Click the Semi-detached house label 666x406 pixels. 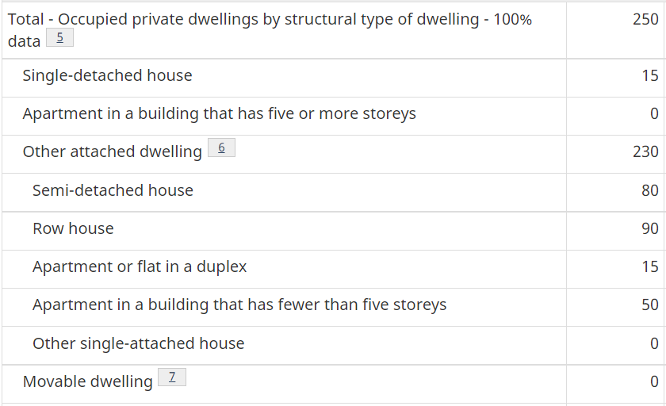[113, 190]
